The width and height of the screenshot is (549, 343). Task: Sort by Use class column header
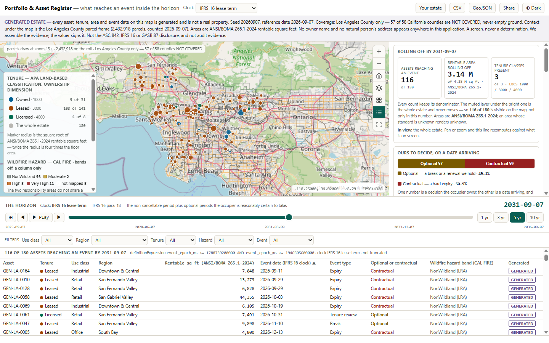(x=80, y=263)
